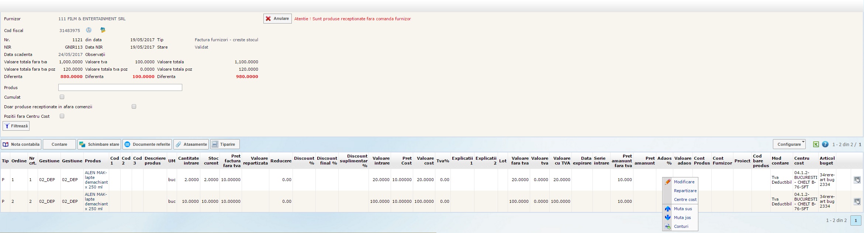Click the fiscal code verification globe icon
The width and height of the screenshot is (864, 233).
(89, 30)
